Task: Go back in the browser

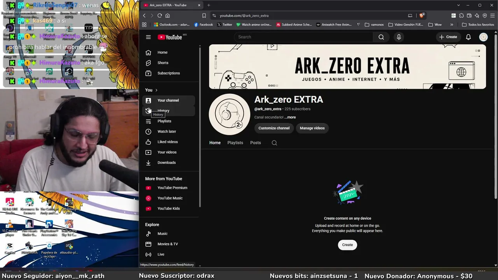Action: [144, 16]
